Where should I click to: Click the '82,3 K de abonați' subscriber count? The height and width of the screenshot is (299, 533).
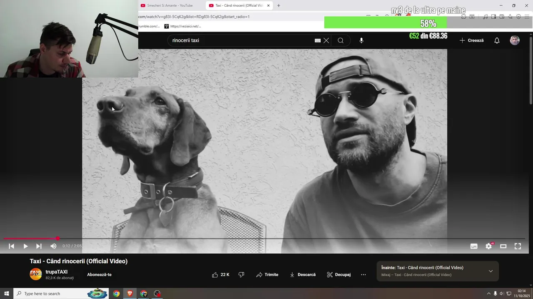(x=60, y=278)
